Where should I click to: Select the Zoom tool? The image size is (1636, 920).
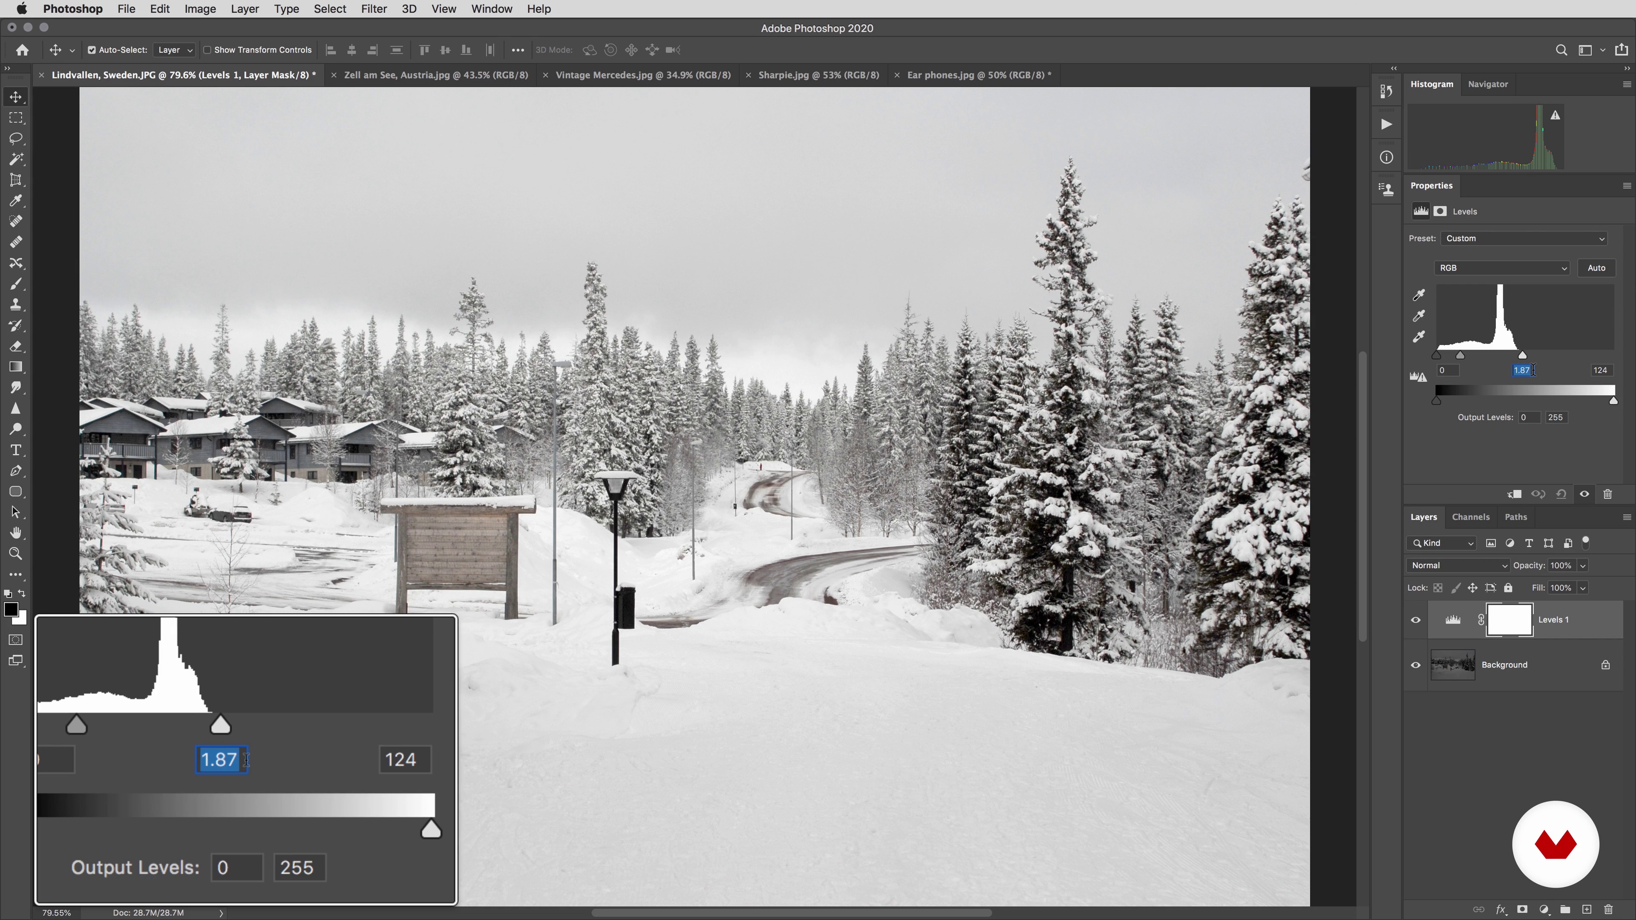16,554
